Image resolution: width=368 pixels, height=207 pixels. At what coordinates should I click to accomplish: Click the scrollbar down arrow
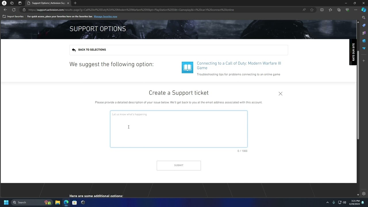(358, 195)
